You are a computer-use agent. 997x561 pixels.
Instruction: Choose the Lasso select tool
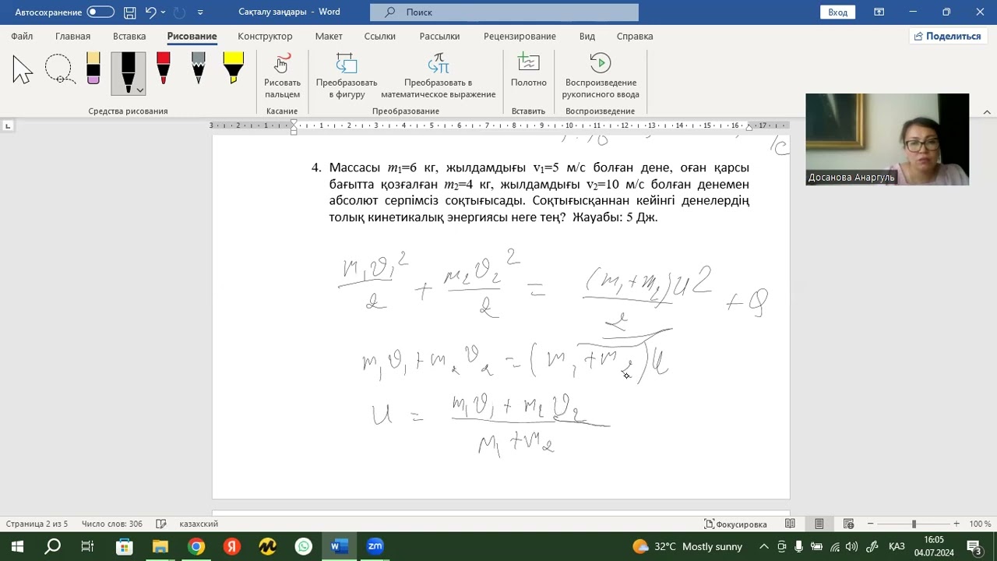coord(59,70)
